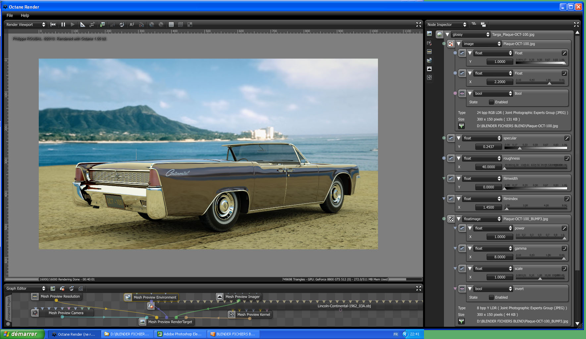The image size is (586, 339).
Task: Open the Node Inspector panel type dropdown
Action: click(x=447, y=24)
